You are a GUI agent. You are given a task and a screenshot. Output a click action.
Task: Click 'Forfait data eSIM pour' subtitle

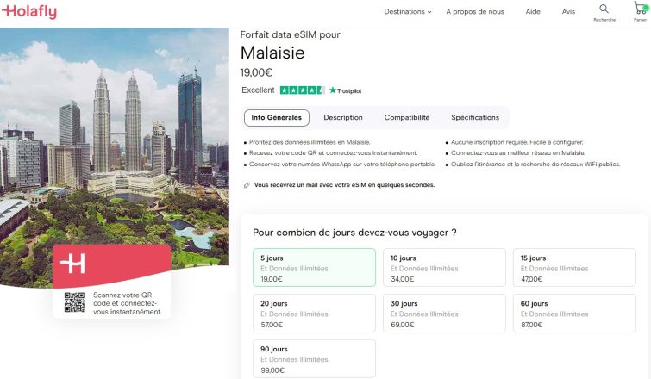click(291, 34)
